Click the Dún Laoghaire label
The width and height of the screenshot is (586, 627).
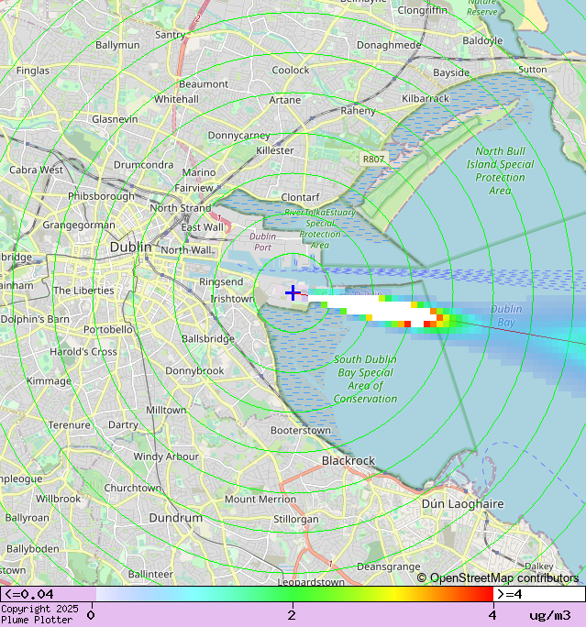tap(462, 504)
